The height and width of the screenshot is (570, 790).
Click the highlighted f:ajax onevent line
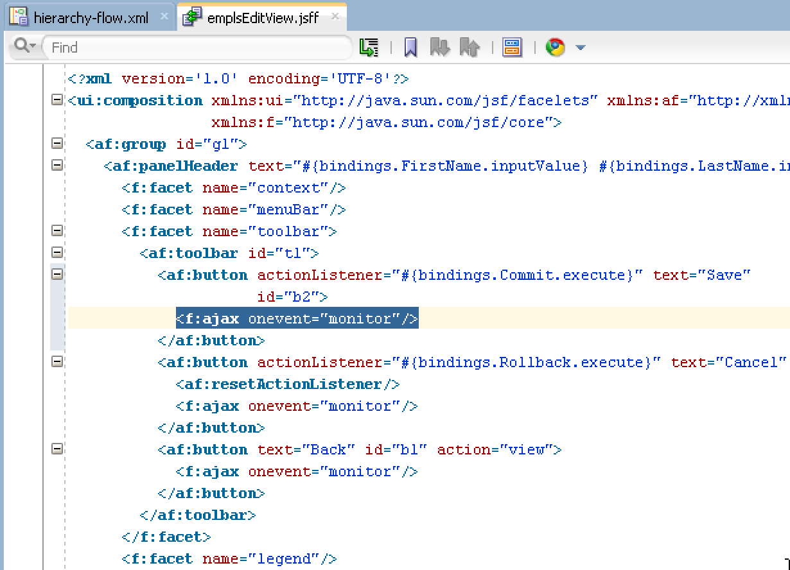click(x=297, y=319)
